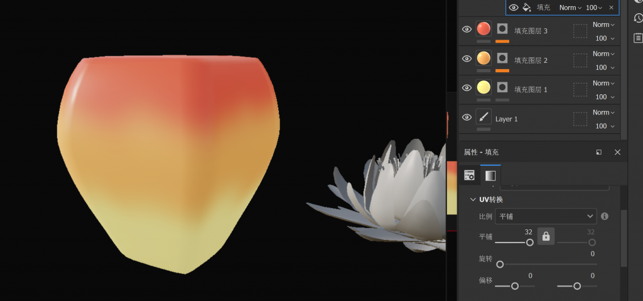The image size is (643, 301).
Task: Toggle the 平铺 lock button
Action: [x=546, y=236]
